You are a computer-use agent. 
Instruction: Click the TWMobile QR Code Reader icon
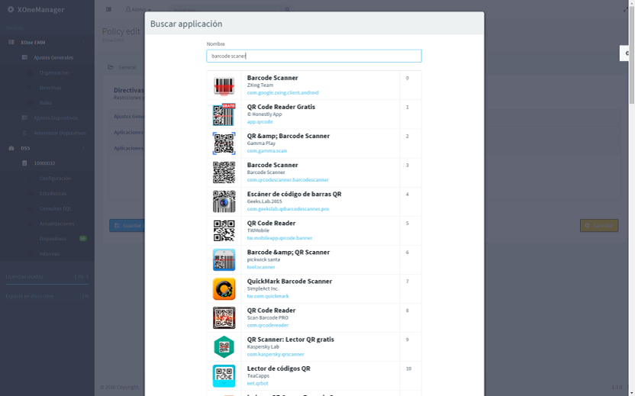(224, 230)
